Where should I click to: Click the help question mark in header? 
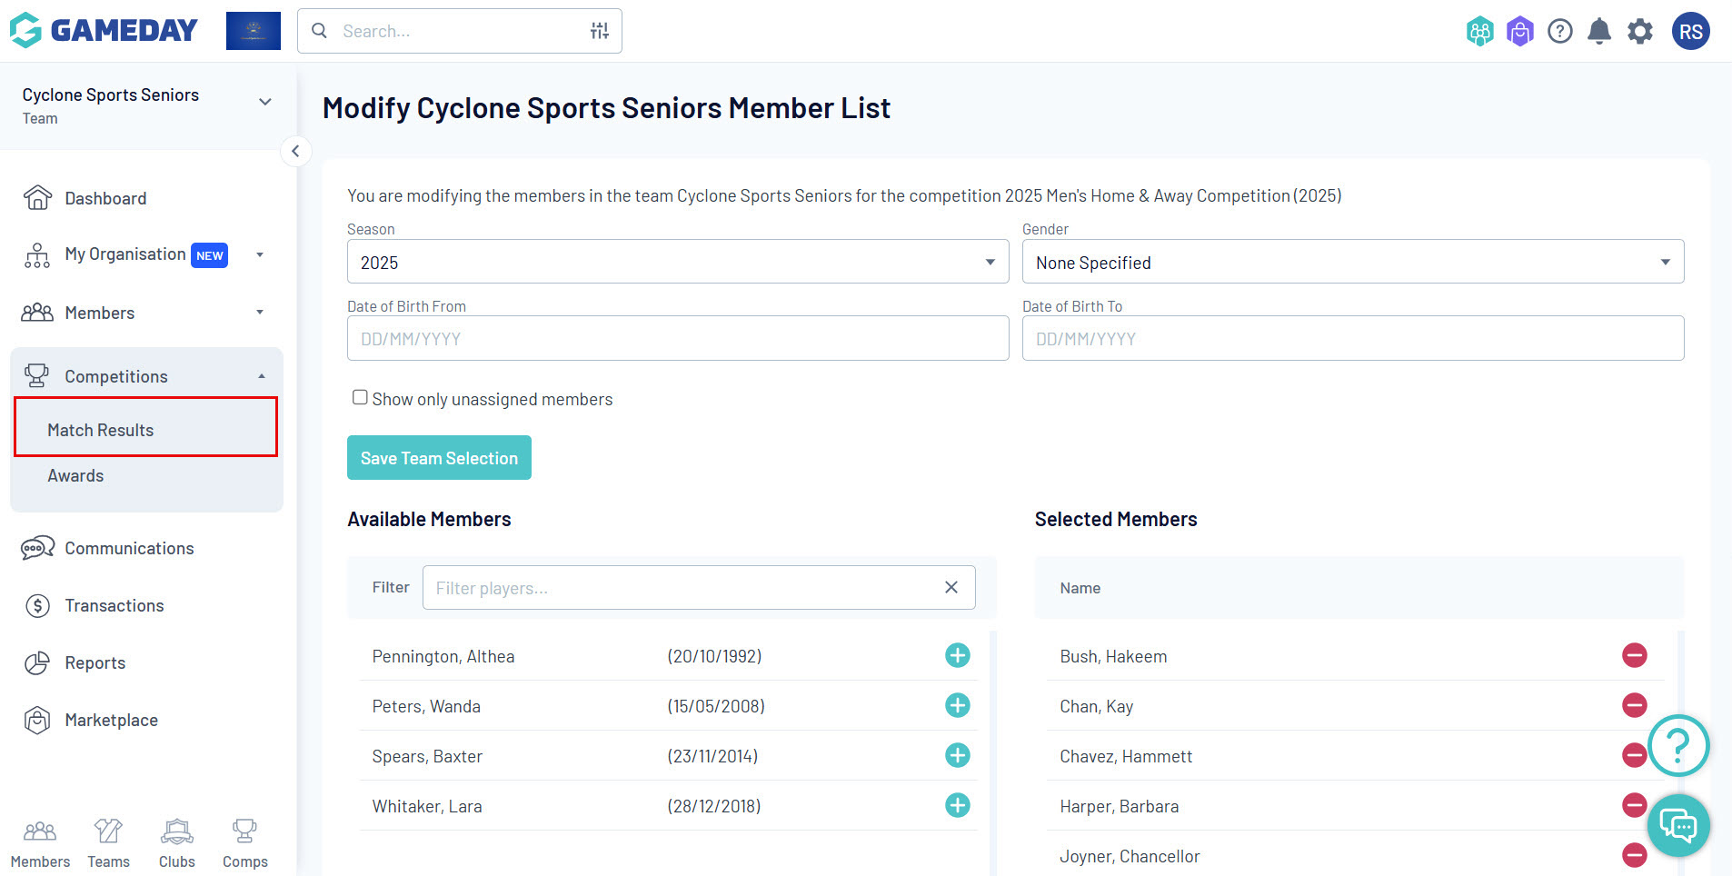point(1559,32)
